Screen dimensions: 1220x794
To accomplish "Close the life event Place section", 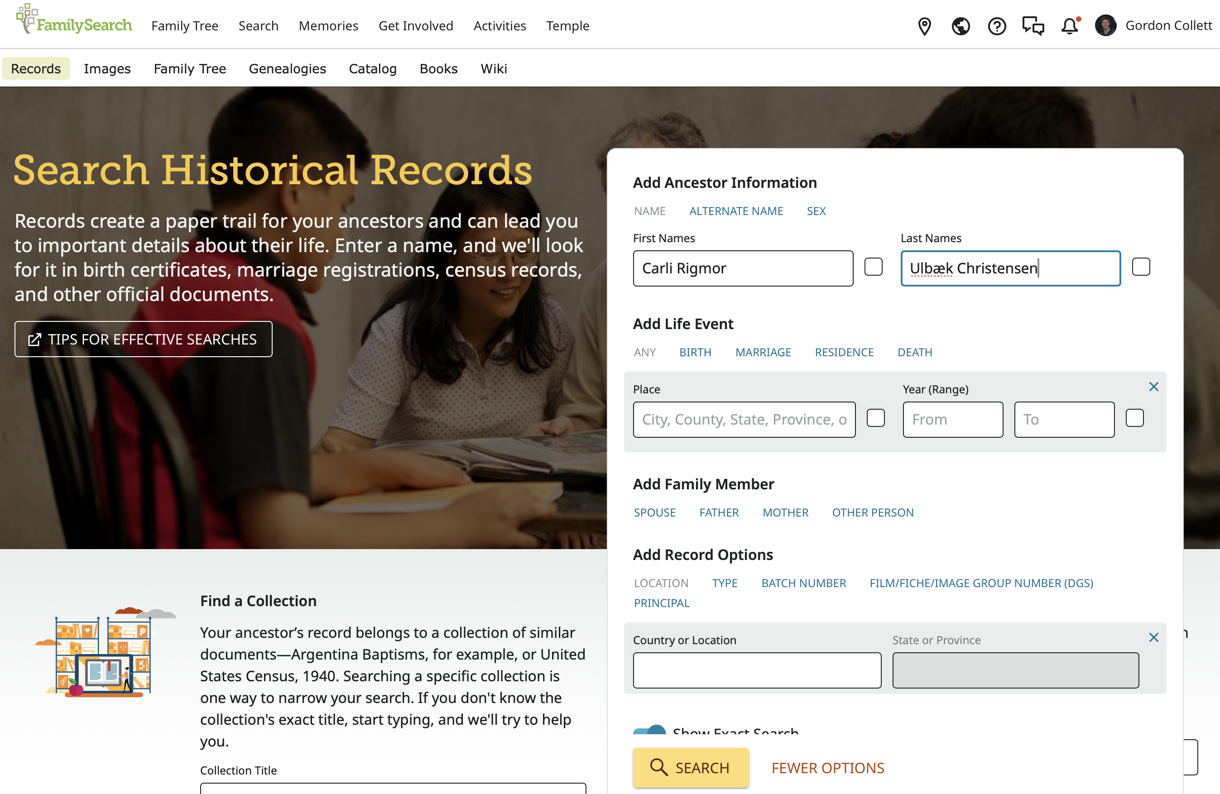I will pos(1153,387).
